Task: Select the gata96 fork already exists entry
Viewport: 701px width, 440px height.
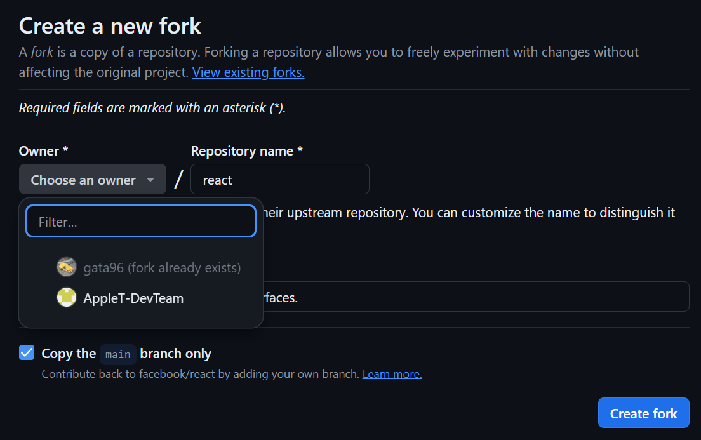Action: coord(162,267)
